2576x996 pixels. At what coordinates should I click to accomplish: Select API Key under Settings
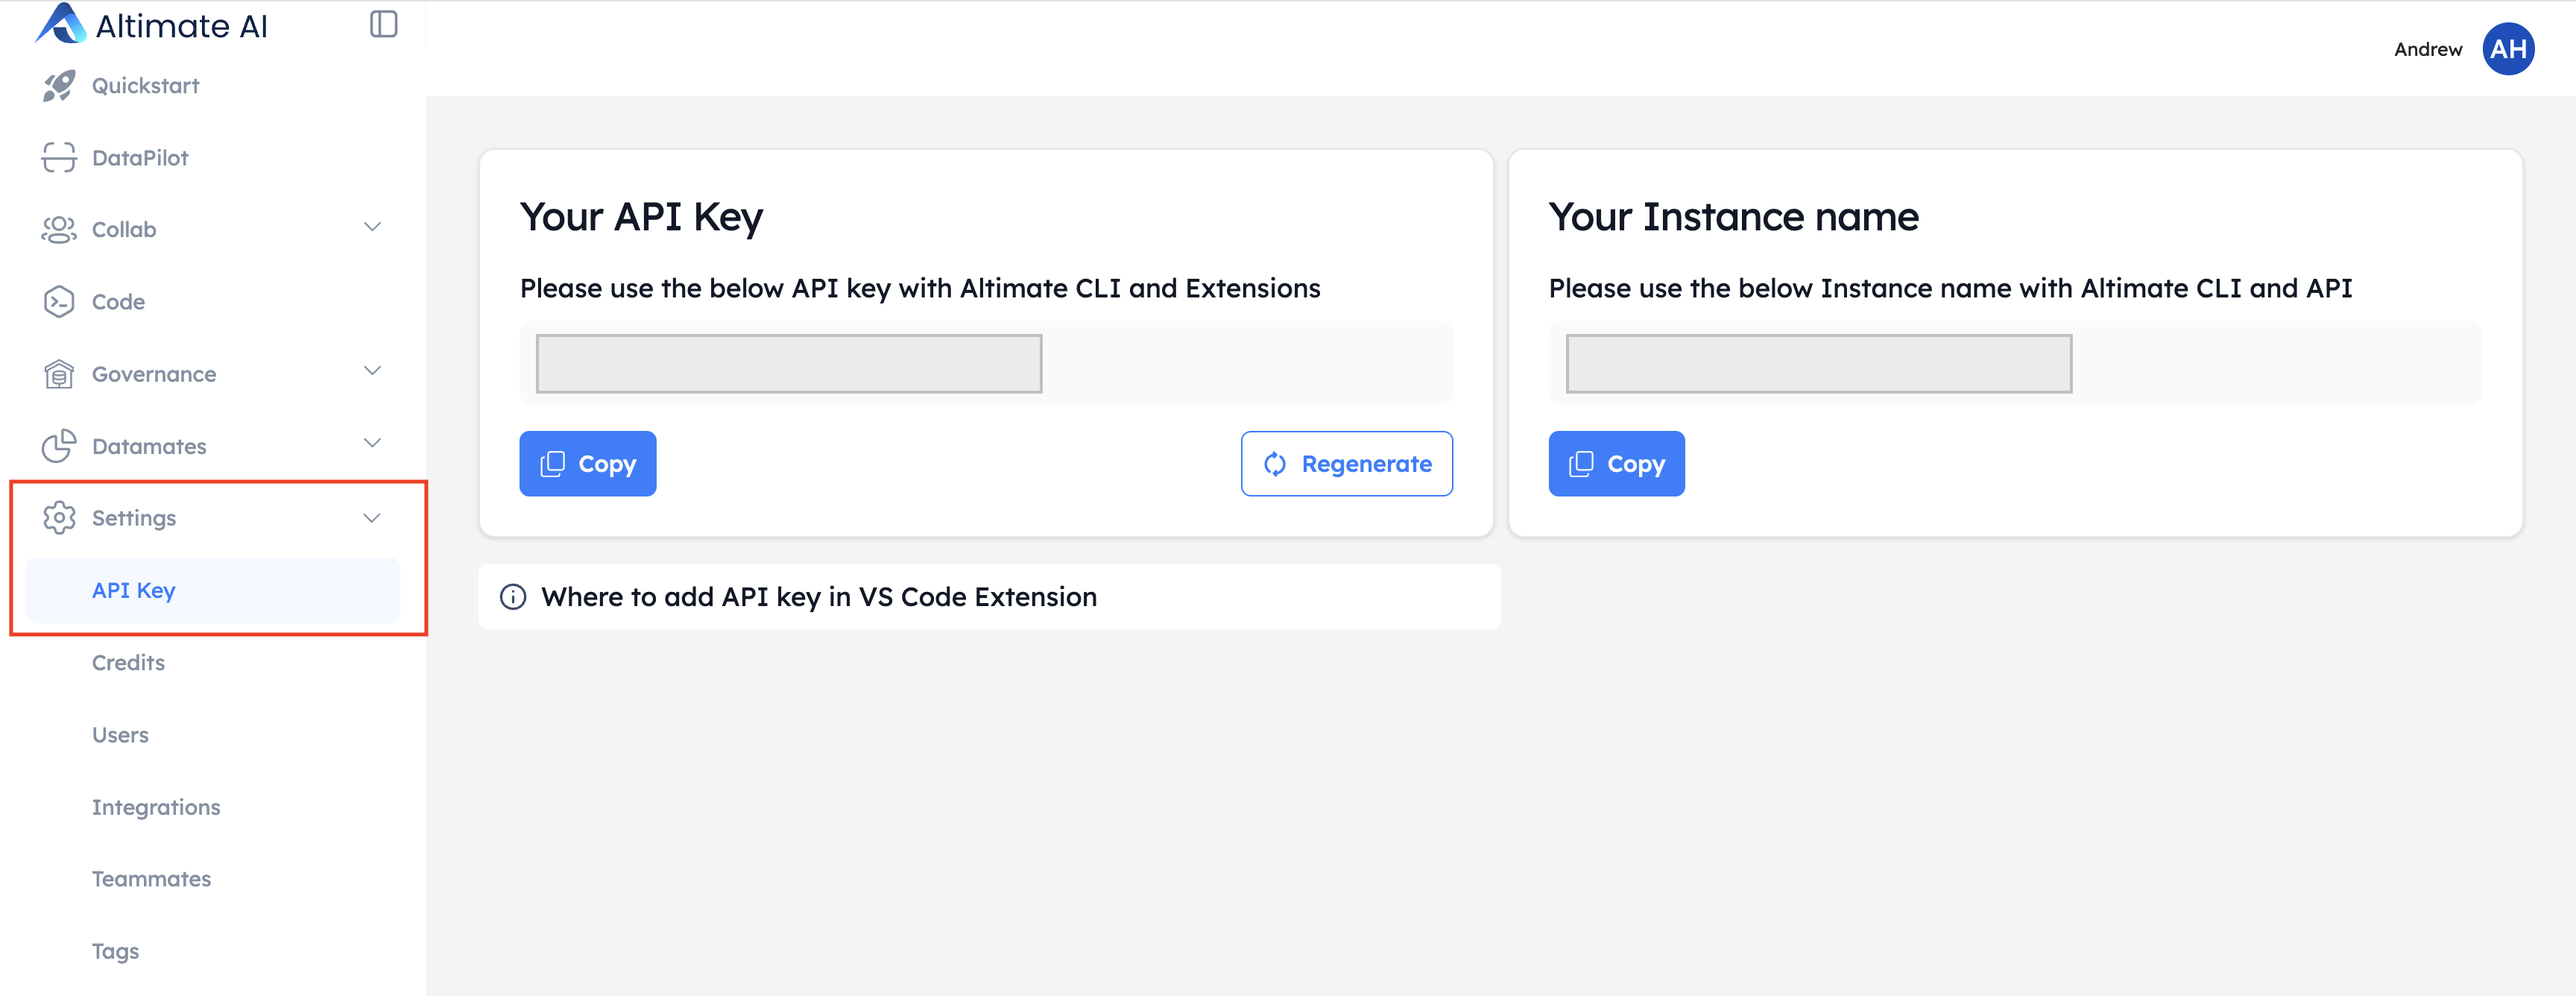pyautogui.click(x=213, y=590)
